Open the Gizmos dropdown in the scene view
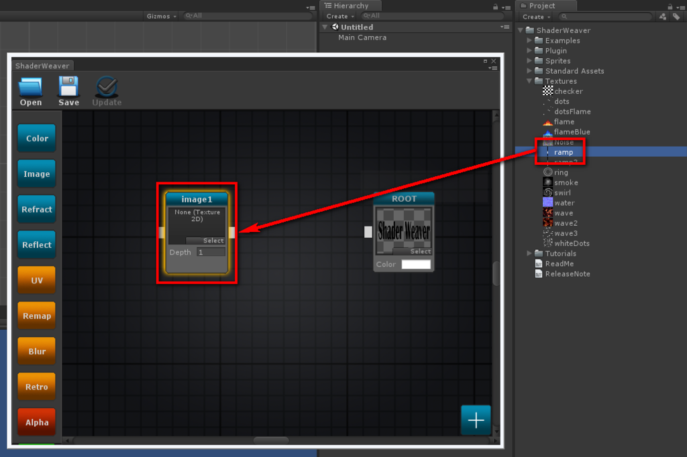Screen dimensions: 687x457 click(x=161, y=16)
